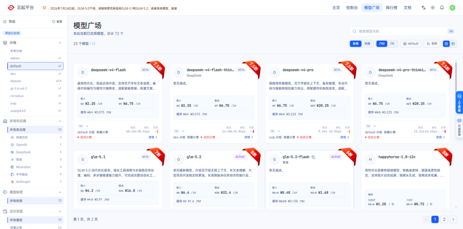Image resolution: width=463 pixels, height=229 pixels.
Task: Collapse the 模型标签 section
Action: pos(60,192)
